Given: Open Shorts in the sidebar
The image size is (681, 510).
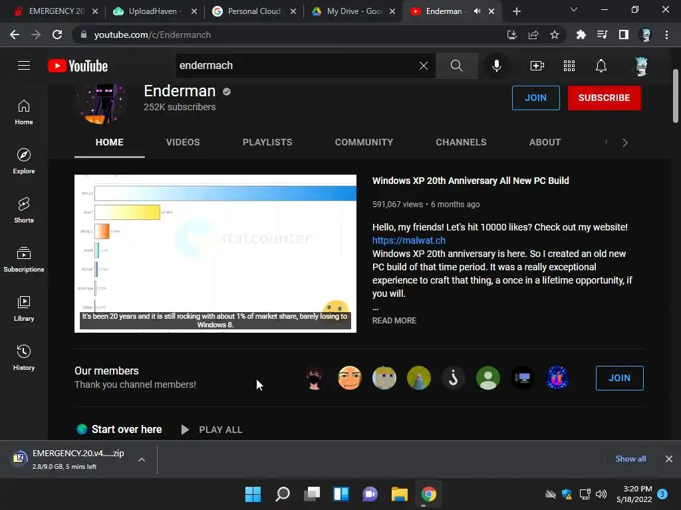Looking at the screenshot, I should click(x=24, y=211).
